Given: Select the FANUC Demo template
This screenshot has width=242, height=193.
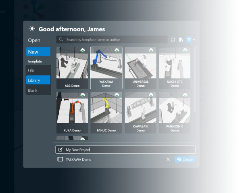Looking at the screenshot, I should click(106, 113).
